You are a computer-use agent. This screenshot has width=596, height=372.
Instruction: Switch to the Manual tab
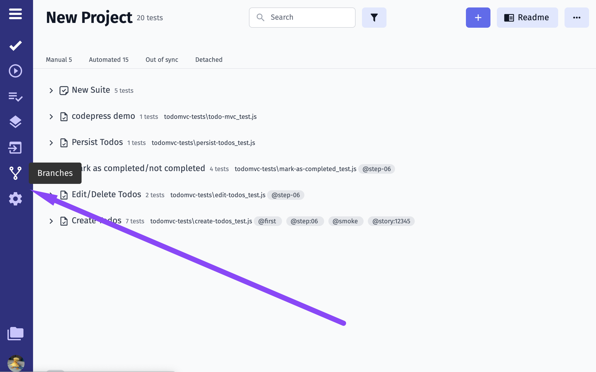click(x=59, y=60)
